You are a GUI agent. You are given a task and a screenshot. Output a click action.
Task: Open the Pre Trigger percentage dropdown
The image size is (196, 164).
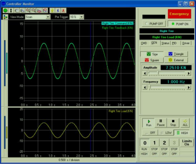pyautogui.click(x=76, y=17)
